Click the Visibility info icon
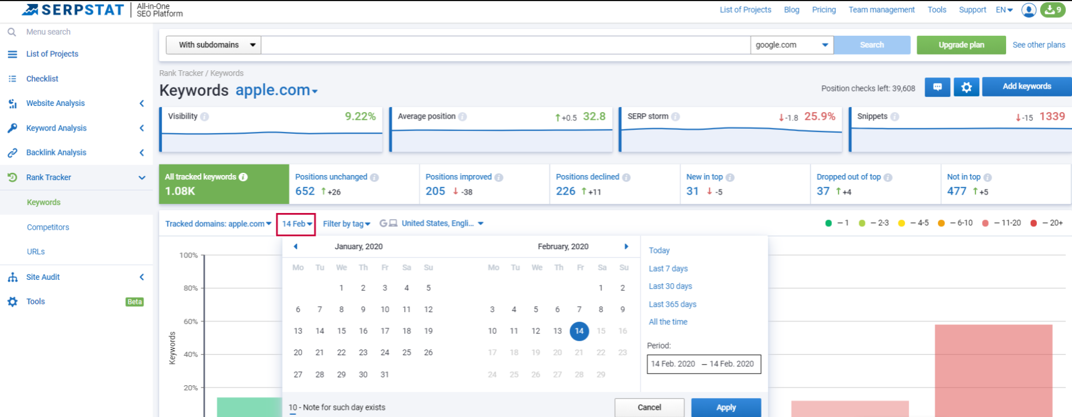Image resolution: width=1072 pixels, height=417 pixels. (205, 117)
